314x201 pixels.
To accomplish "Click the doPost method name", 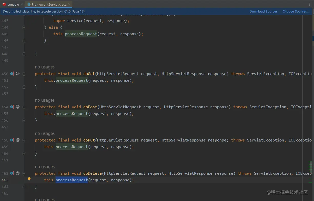I will 90,107.
